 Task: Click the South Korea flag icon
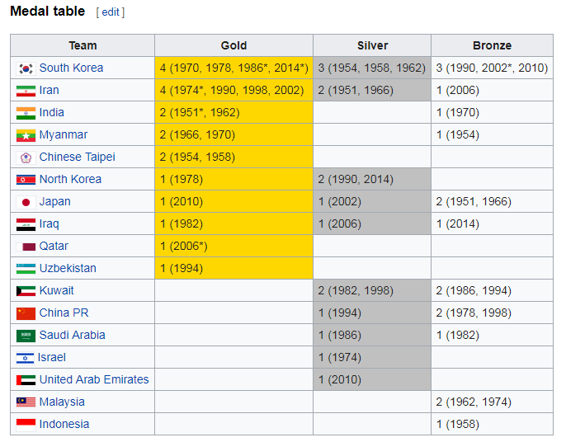click(26, 68)
